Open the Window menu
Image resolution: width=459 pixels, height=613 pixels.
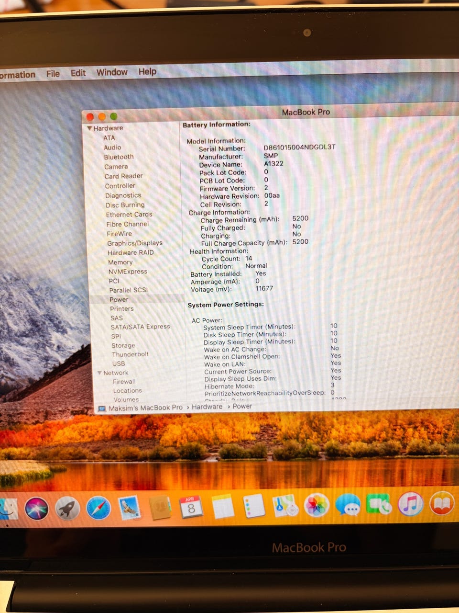[112, 72]
